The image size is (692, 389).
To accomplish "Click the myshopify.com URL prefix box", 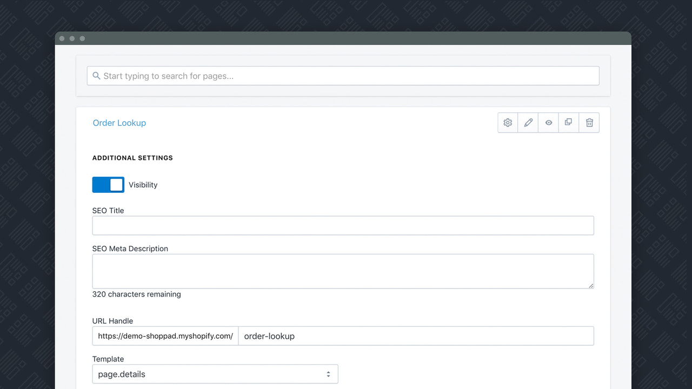I will click(165, 336).
